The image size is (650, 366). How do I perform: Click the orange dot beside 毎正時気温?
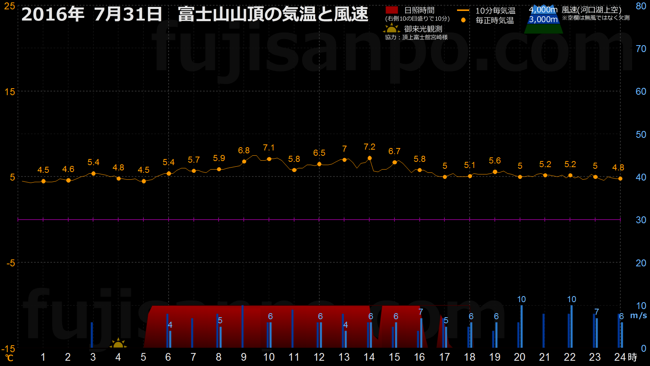[463, 20]
